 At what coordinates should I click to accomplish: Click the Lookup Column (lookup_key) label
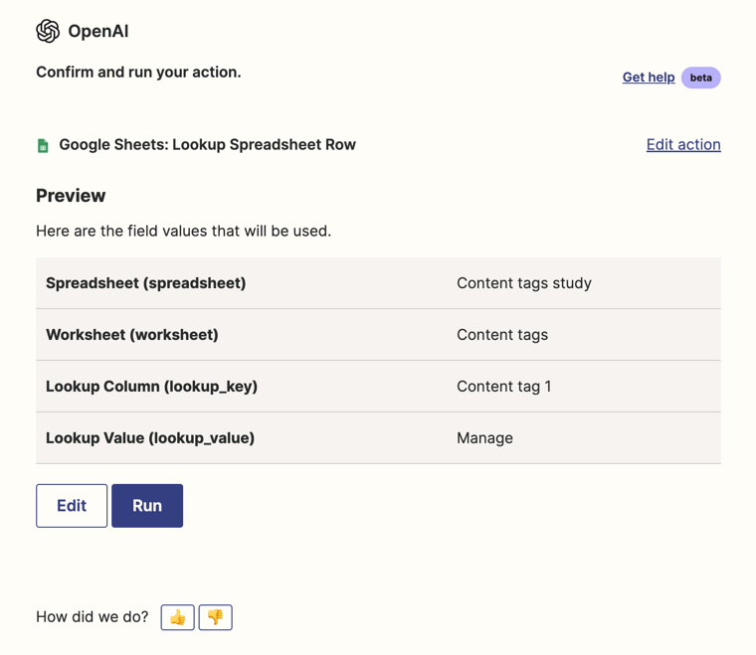[x=151, y=387]
